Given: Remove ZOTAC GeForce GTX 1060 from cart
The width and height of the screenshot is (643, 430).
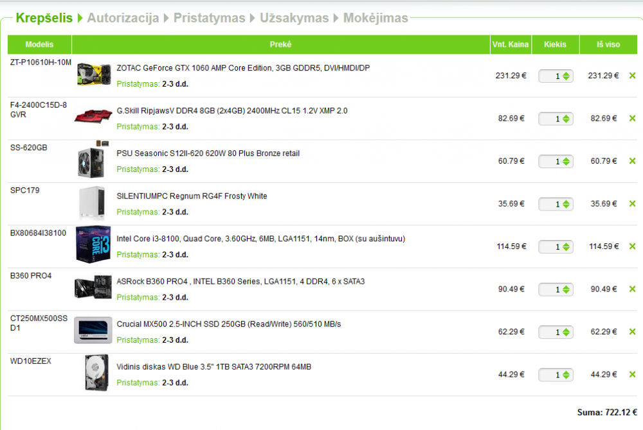Looking at the screenshot, I should tap(632, 76).
